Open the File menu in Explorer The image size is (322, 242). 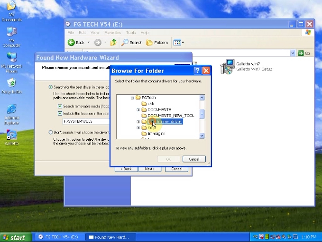click(71, 33)
